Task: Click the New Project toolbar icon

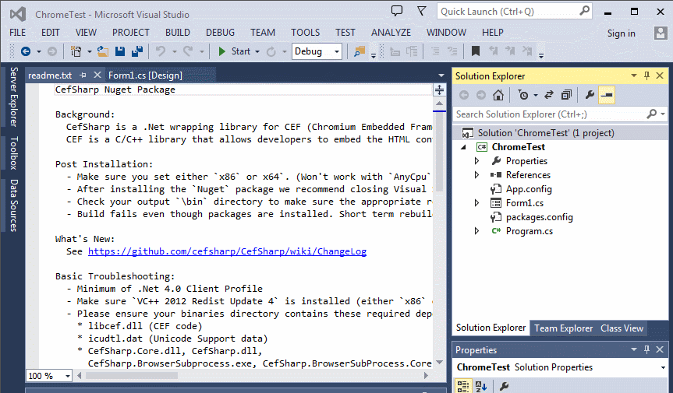Action: (x=76, y=51)
